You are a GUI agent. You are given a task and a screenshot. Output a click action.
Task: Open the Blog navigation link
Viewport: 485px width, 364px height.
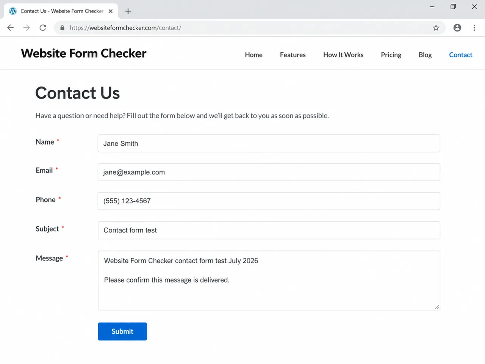click(x=425, y=55)
